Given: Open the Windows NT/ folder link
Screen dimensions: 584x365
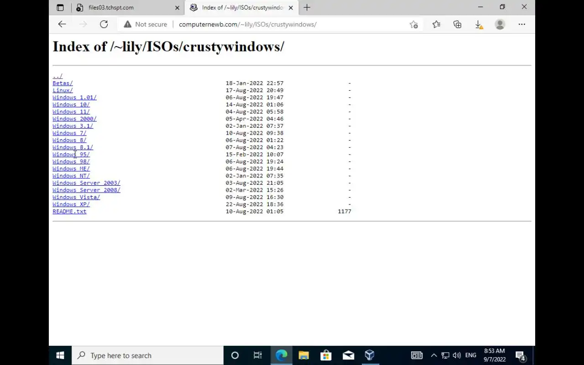Looking at the screenshot, I should [71, 176].
